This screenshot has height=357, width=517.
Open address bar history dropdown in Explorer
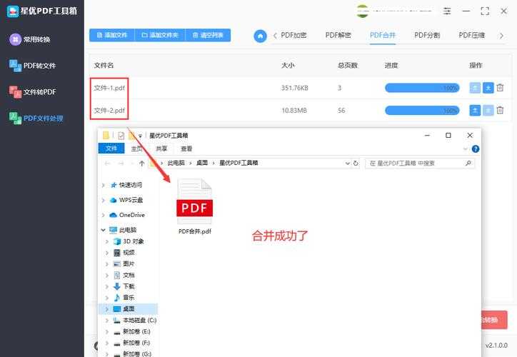pos(347,164)
